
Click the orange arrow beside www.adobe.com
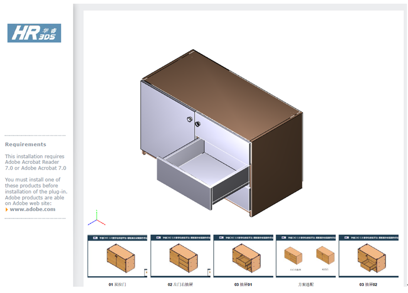[7, 210]
